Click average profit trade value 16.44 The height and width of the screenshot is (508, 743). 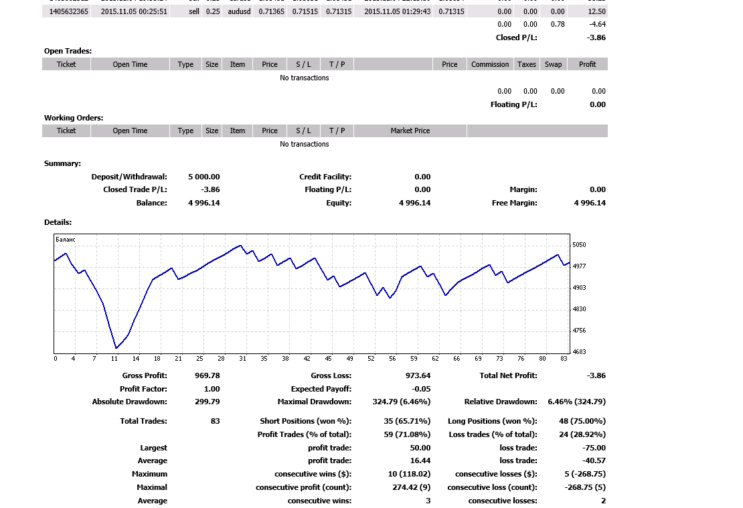(x=420, y=460)
